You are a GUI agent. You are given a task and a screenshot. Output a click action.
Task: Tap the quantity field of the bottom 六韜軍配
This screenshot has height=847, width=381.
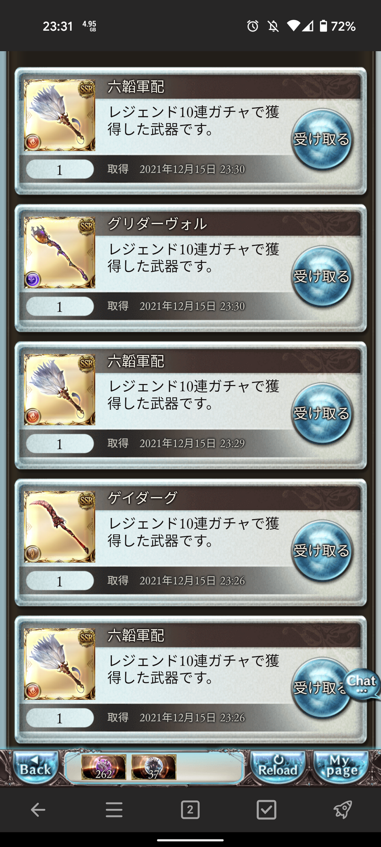[60, 718]
